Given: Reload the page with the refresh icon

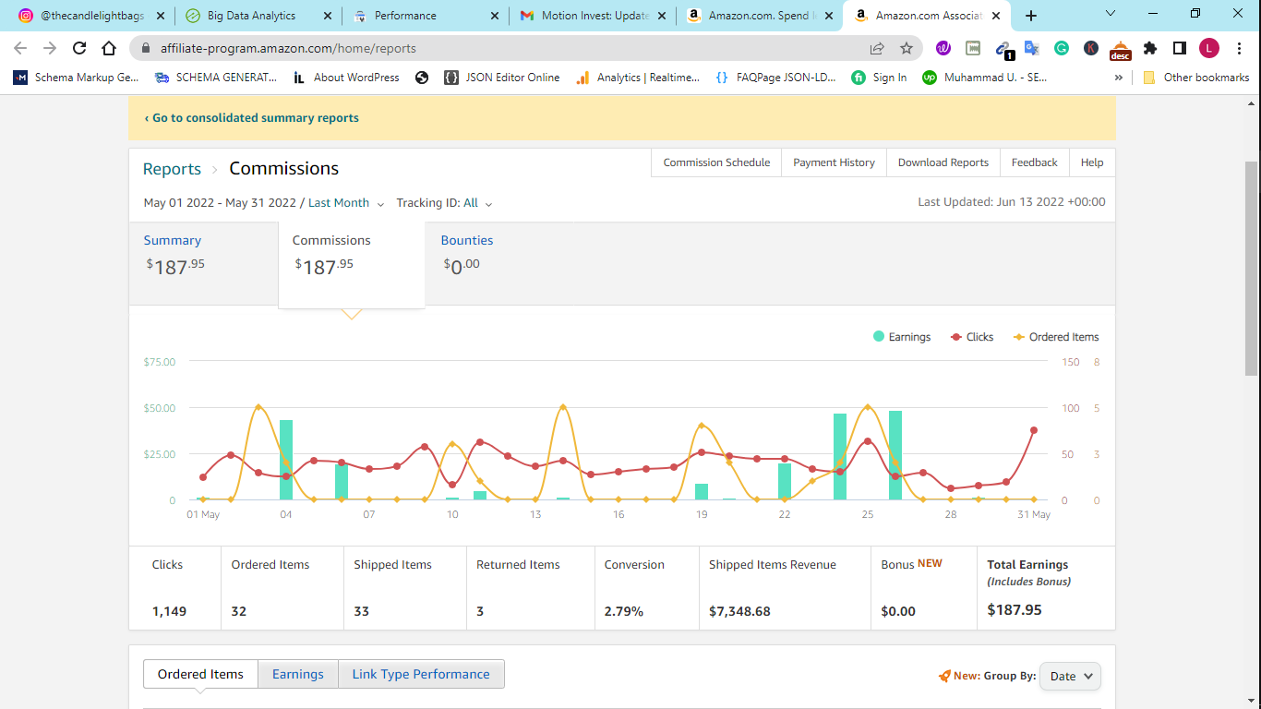Looking at the screenshot, I should pyautogui.click(x=79, y=48).
